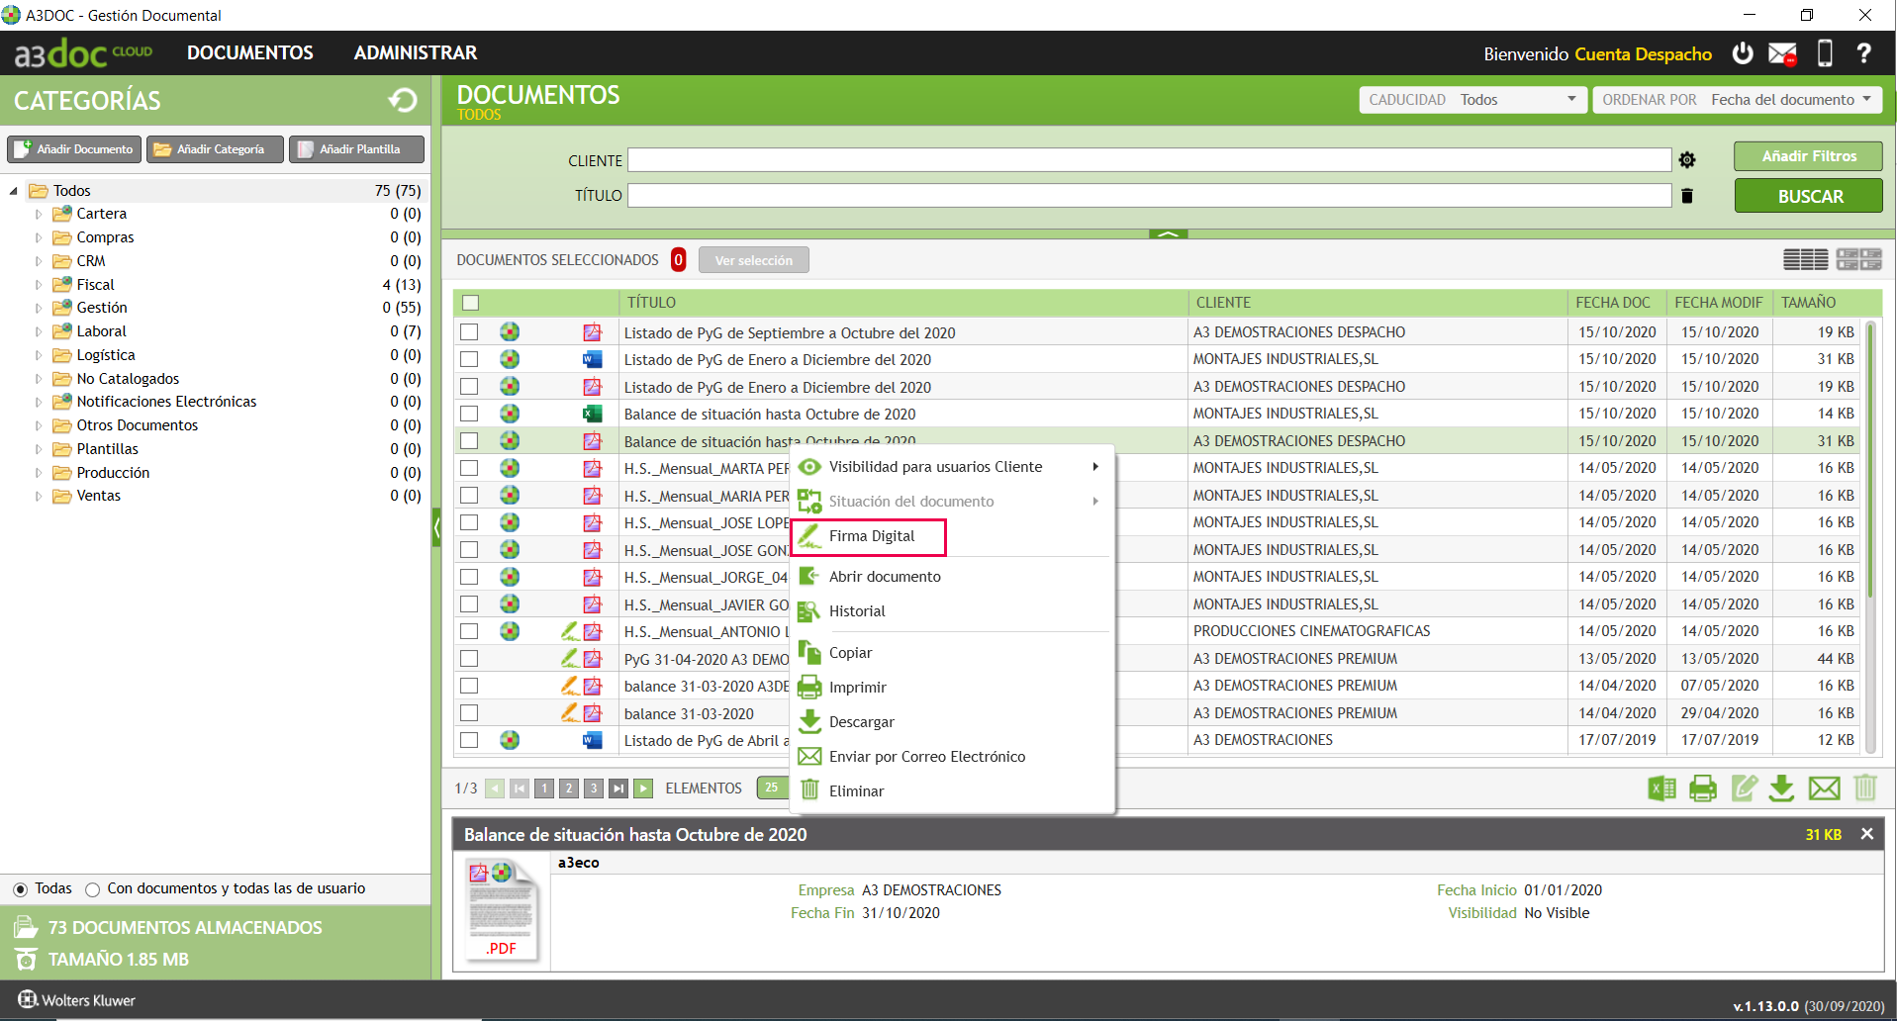
Task: Expand the Fiscal category tree node
Action: click(39, 285)
